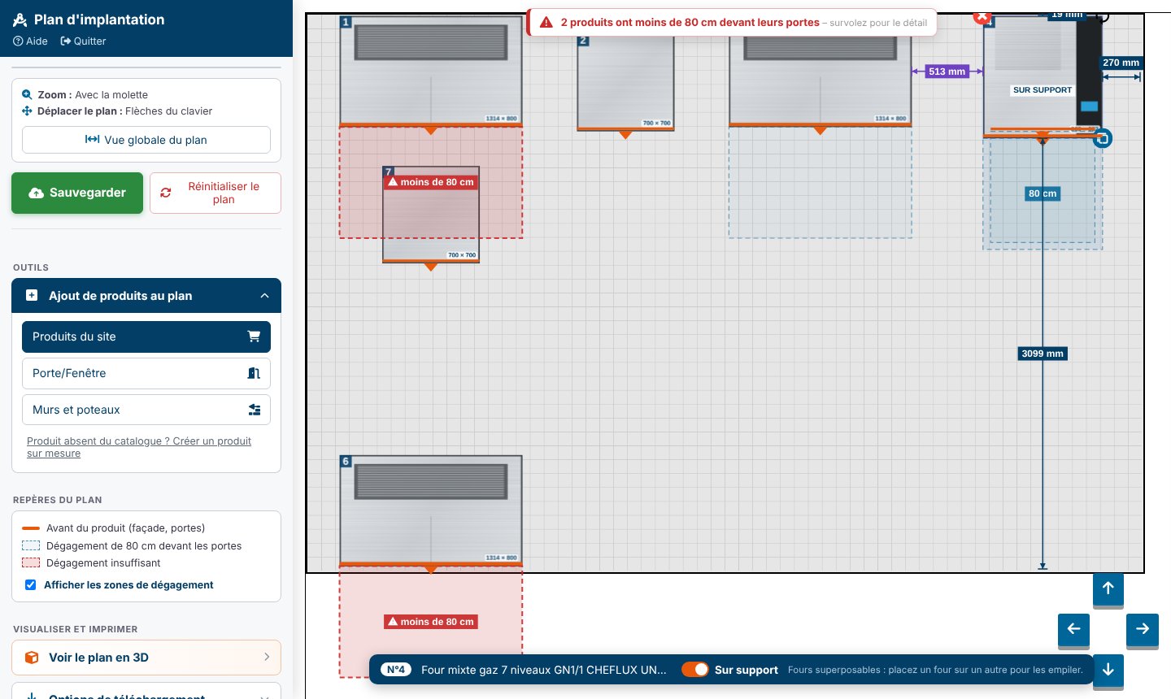Pan the plan right with the right arrow

point(1143,628)
